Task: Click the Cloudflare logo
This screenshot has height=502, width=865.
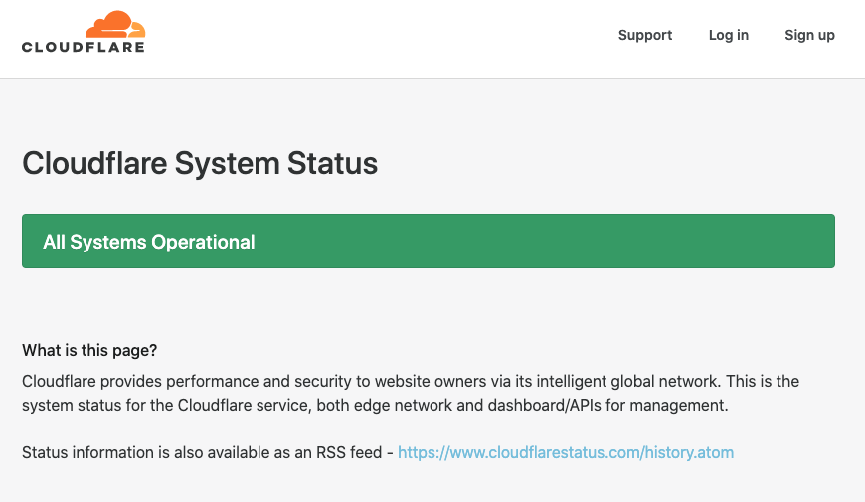Action: [84, 32]
